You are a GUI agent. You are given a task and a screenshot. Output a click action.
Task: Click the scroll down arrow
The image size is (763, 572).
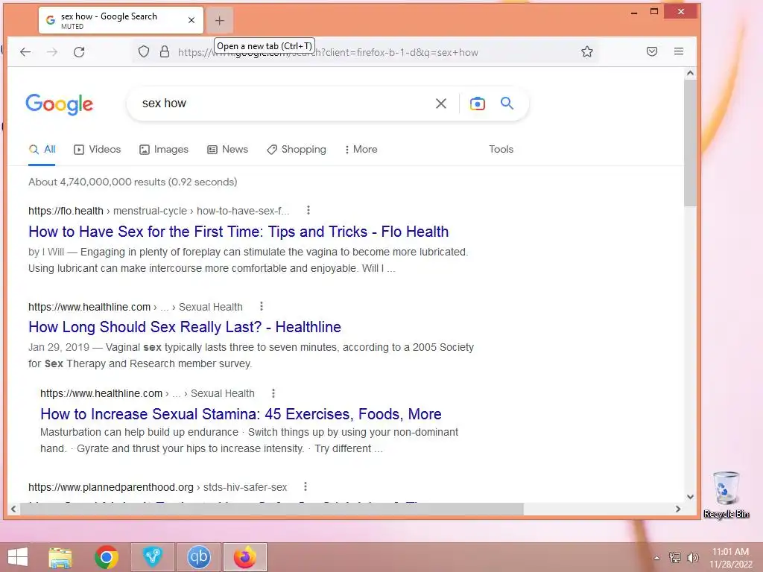click(x=690, y=497)
